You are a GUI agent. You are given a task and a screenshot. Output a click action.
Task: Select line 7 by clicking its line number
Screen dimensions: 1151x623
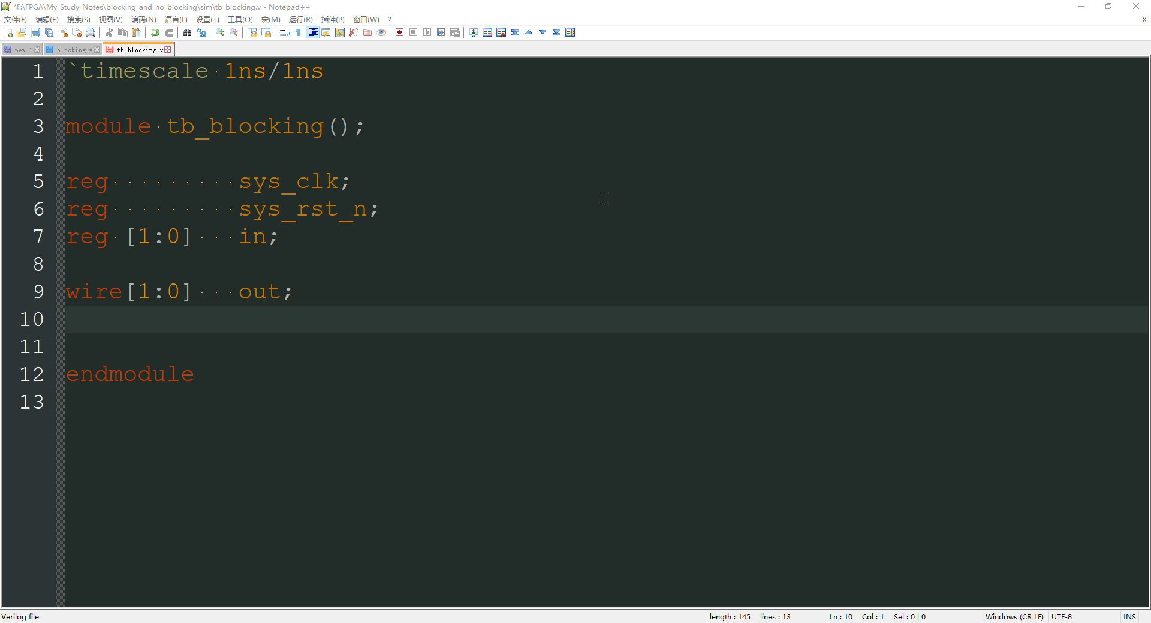point(39,237)
